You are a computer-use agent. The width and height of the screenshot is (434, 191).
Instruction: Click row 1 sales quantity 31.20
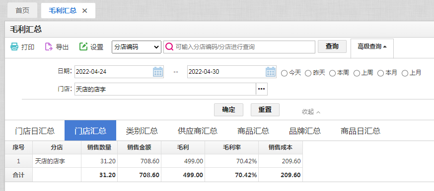(x=99, y=161)
